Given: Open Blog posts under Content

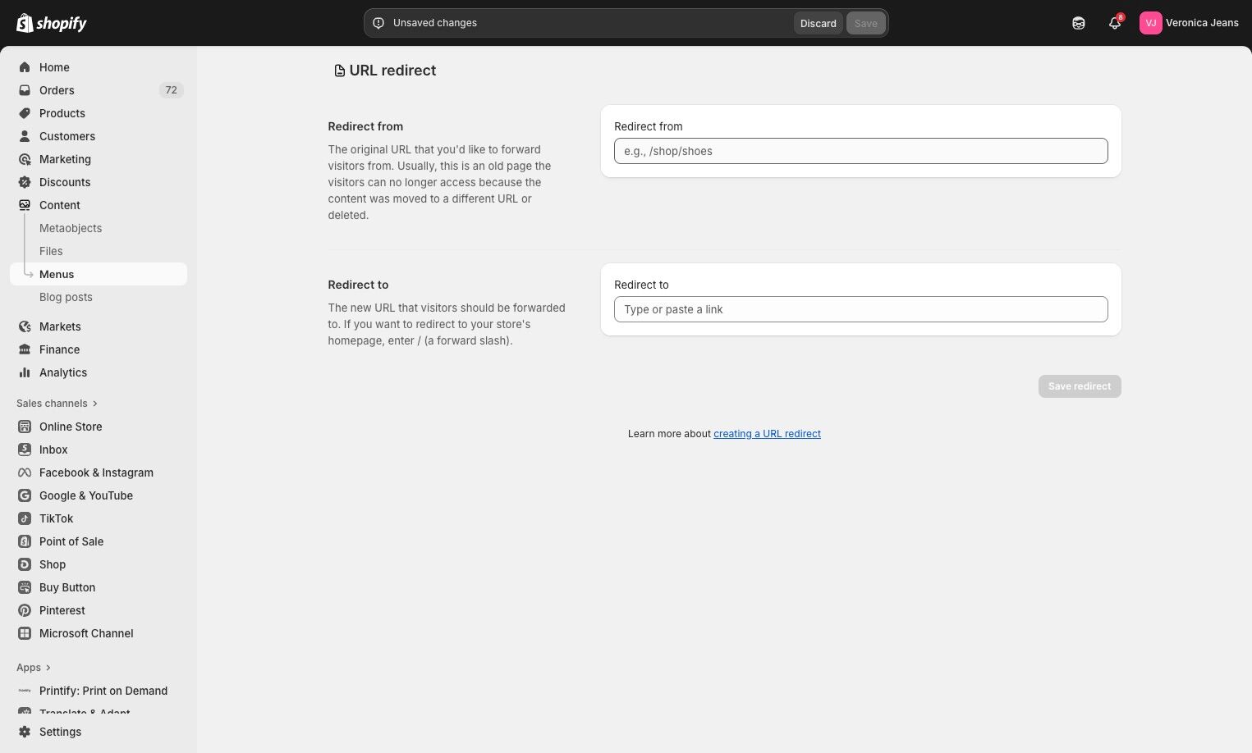Looking at the screenshot, I should click(x=66, y=297).
